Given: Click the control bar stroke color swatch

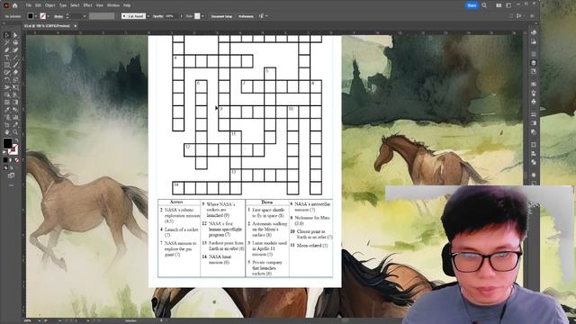Looking at the screenshot, I should tap(42, 16).
